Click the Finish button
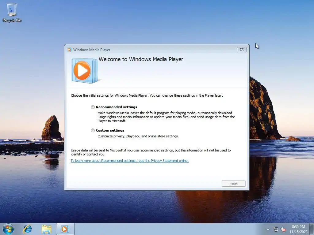Screen dimensions: 314x235 click(233, 184)
